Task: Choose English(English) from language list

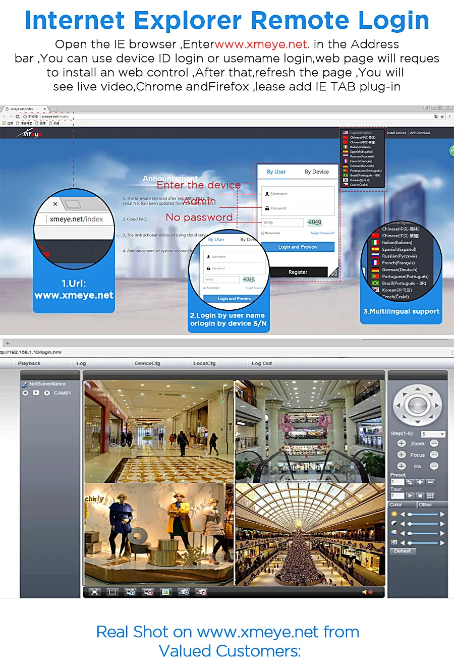Action: [x=361, y=133]
